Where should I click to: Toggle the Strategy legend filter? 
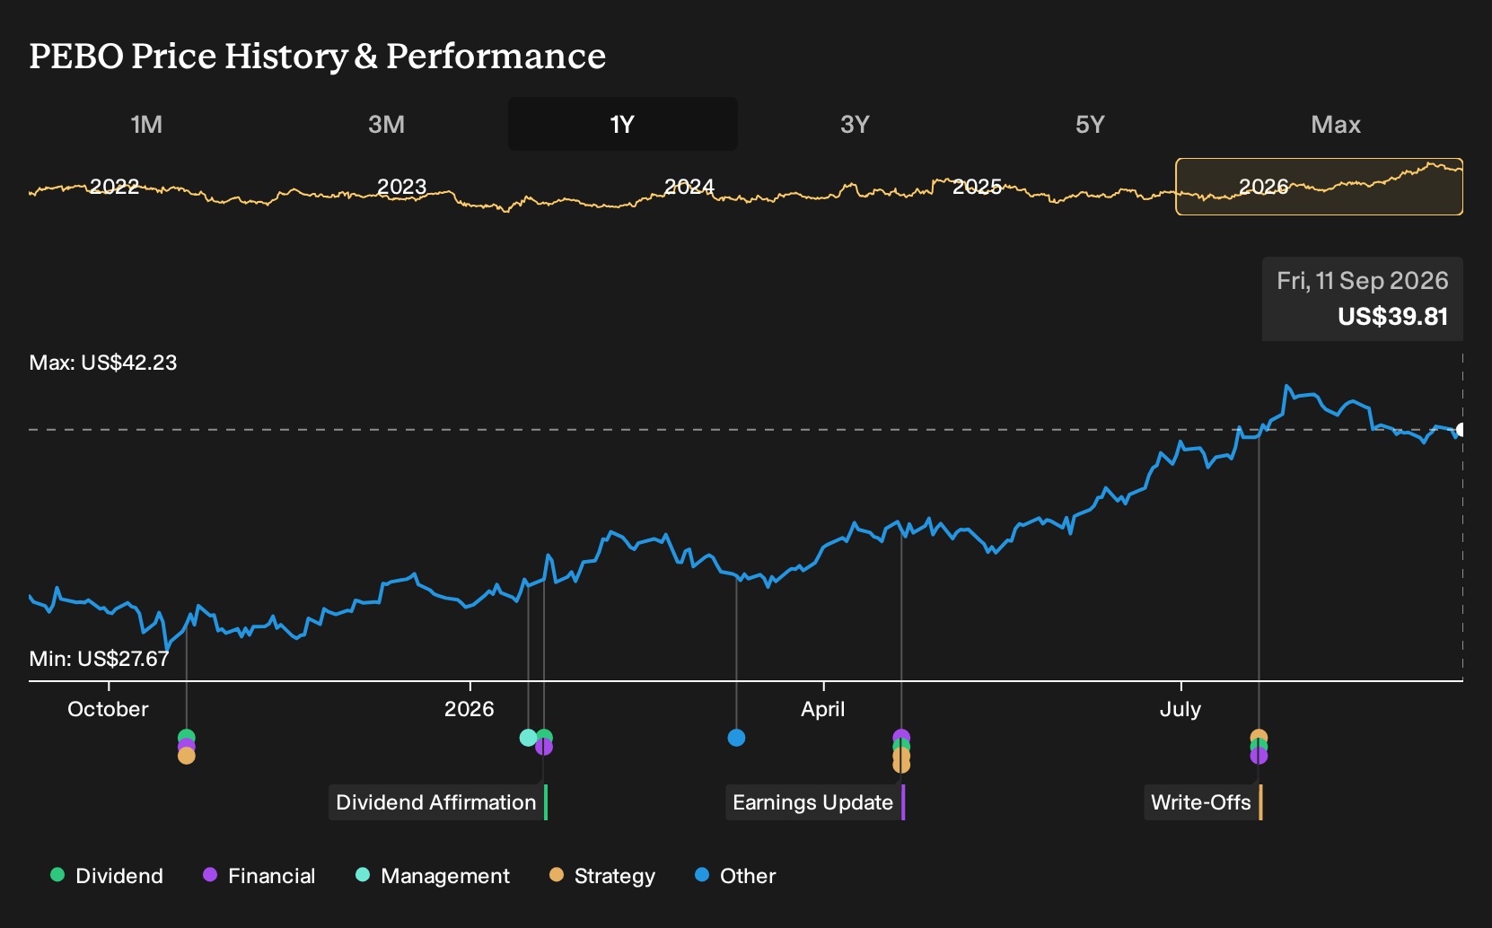pyautogui.click(x=602, y=876)
